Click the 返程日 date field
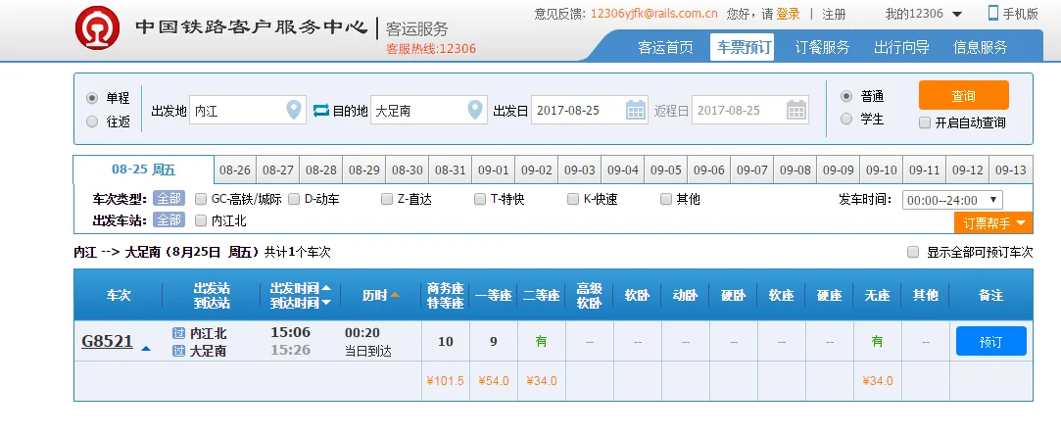The width and height of the screenshot is (1061, 436). point(750,110)
